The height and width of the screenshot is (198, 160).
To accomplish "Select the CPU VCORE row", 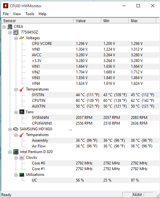I will pos(95,44).
